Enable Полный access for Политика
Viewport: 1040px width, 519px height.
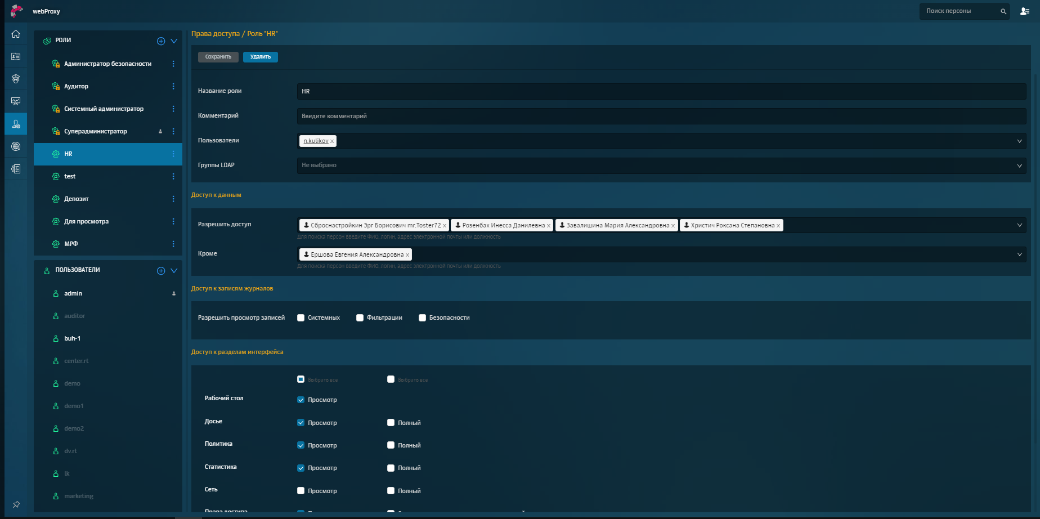tap(391, 445)
